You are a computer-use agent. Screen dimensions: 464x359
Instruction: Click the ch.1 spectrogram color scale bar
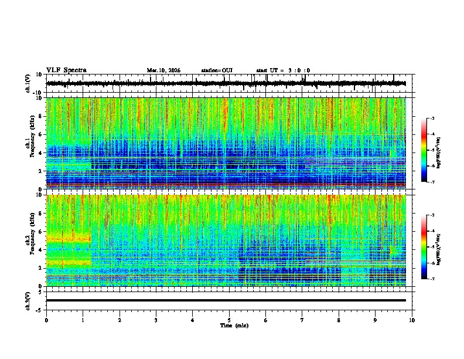click(x=424, y=150)
